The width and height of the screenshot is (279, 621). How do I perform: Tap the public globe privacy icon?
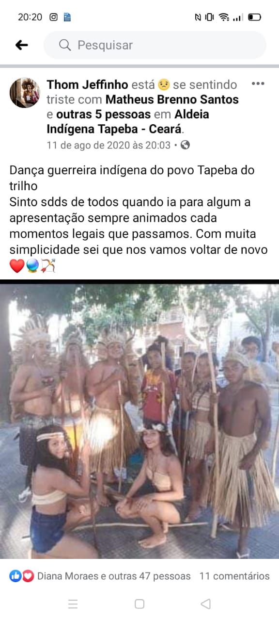(x=185, y=145)
